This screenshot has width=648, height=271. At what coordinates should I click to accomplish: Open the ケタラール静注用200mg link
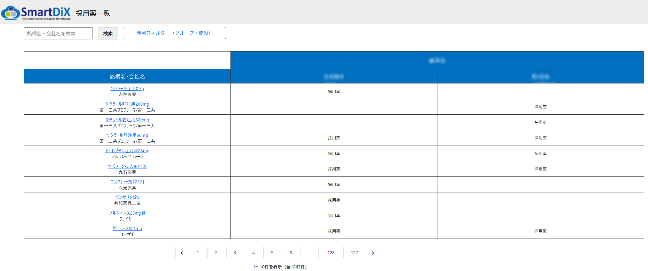pyautogui.click(x=127, y=104)
